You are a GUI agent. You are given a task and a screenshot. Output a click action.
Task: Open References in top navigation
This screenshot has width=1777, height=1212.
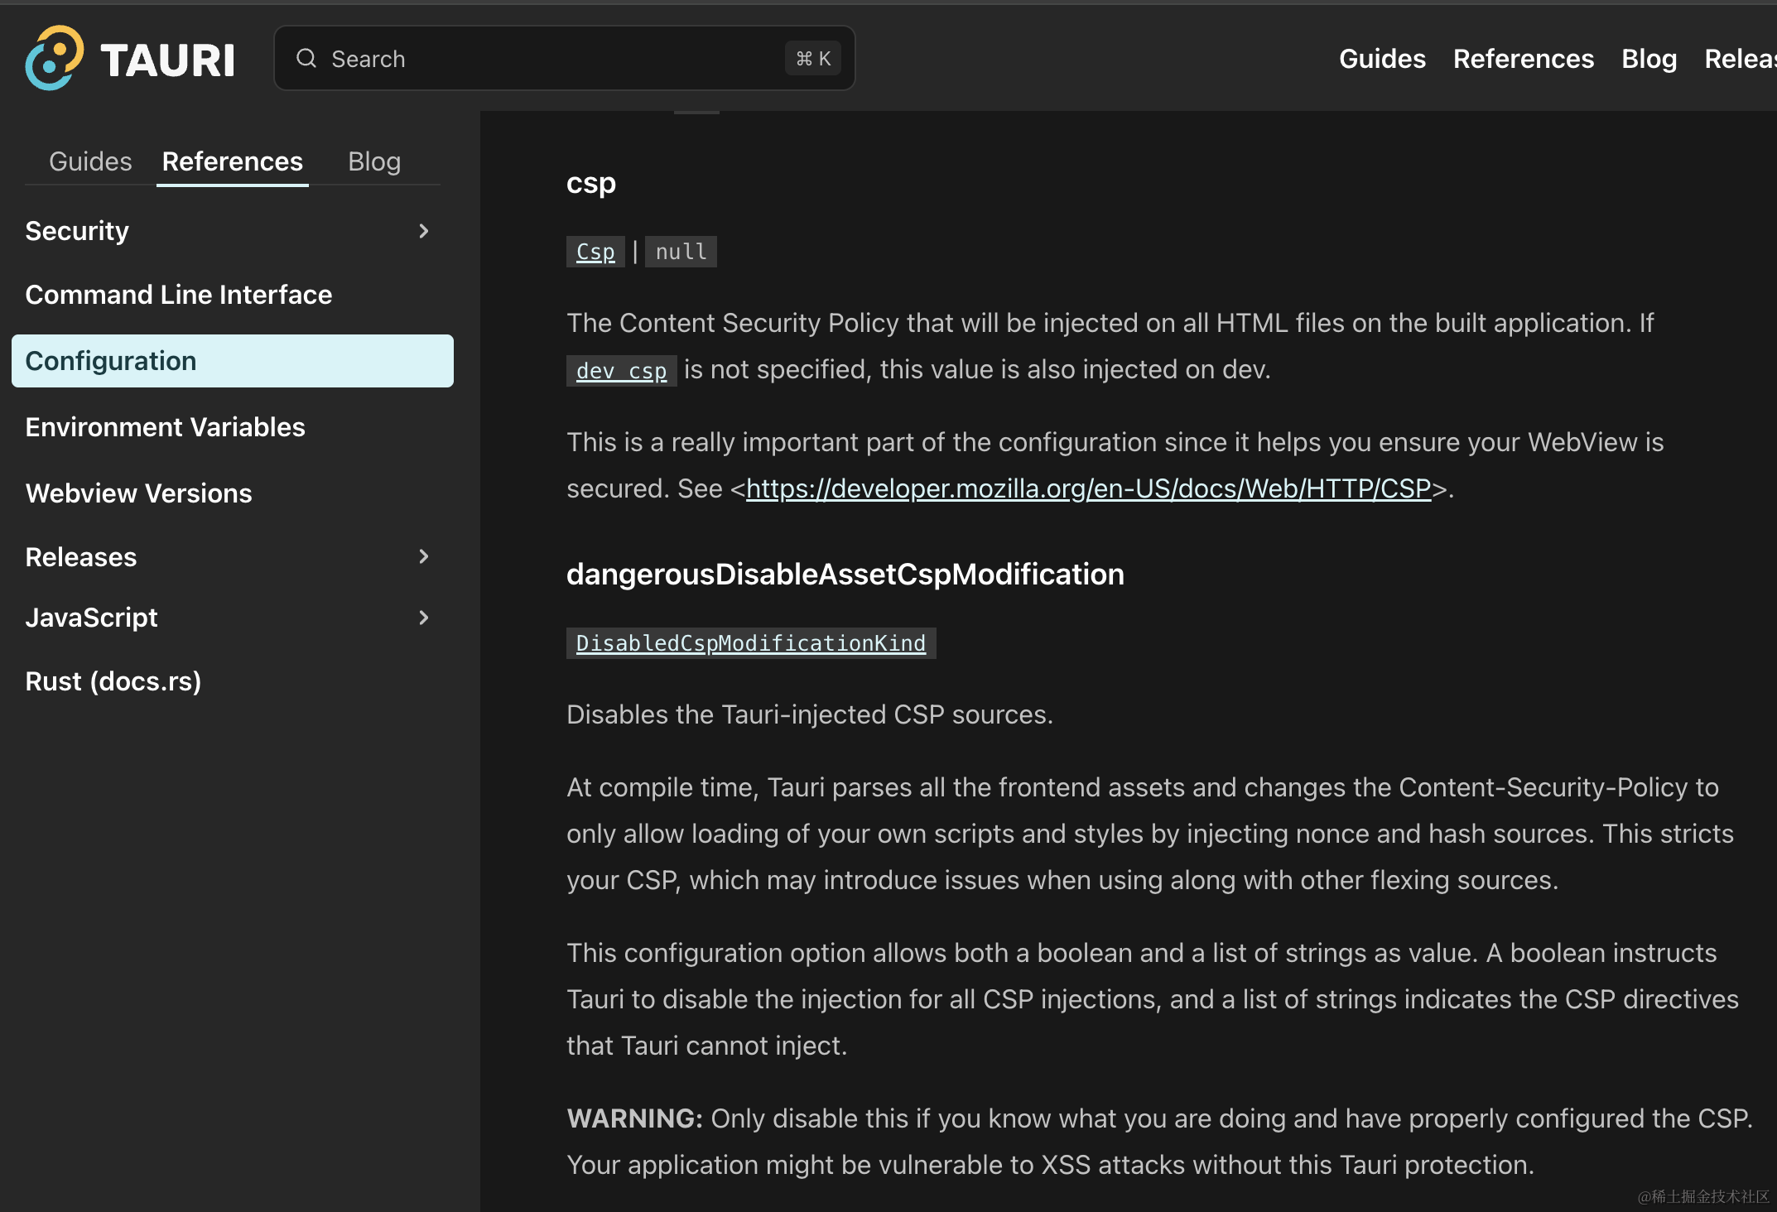click(x=1523, y=59)
